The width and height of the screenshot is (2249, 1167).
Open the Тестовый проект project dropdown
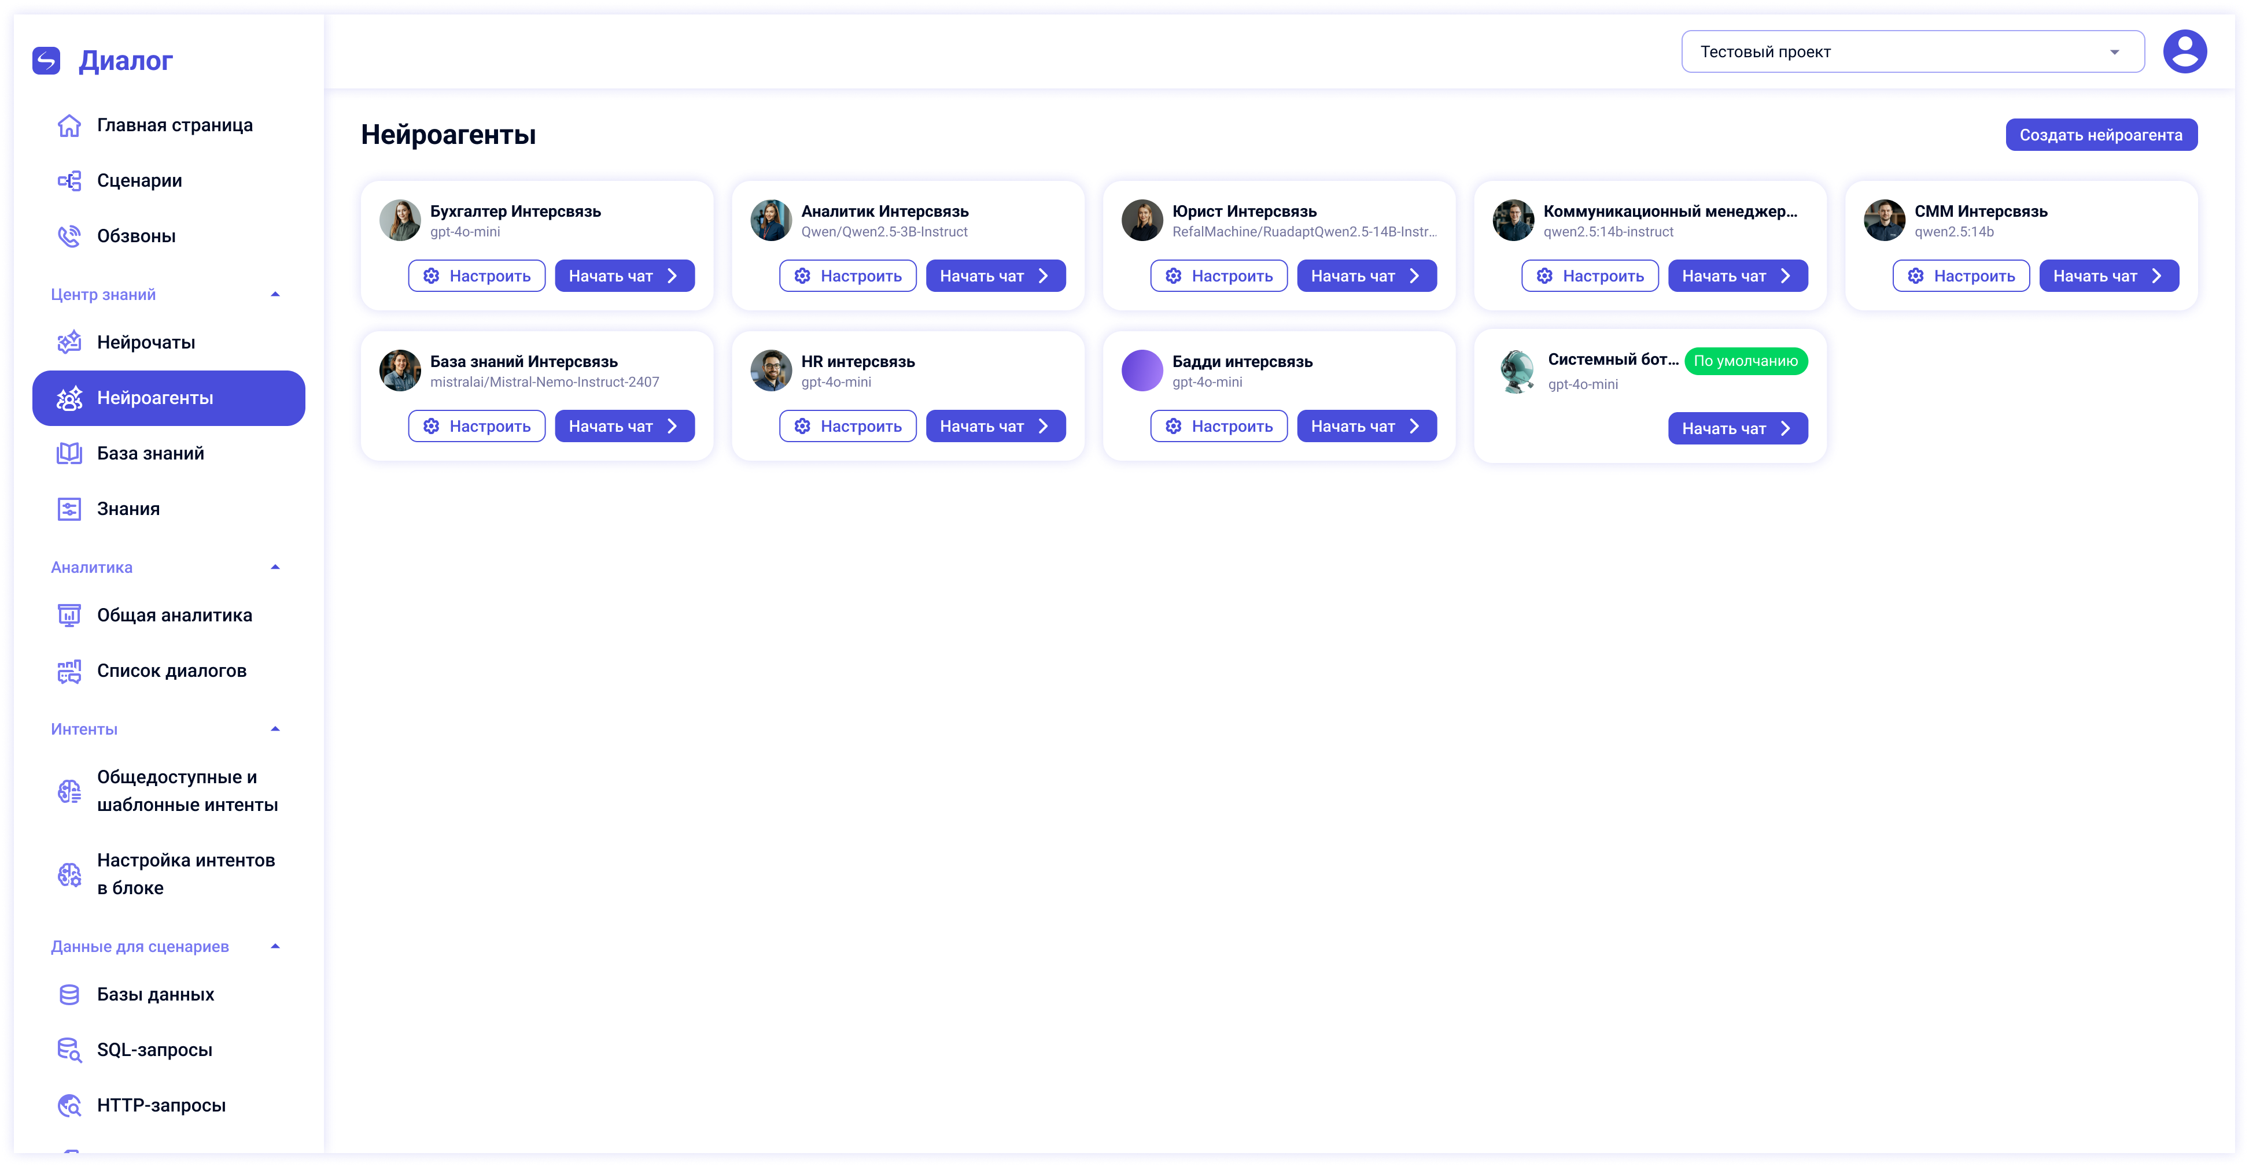(x=1912, y=51)
